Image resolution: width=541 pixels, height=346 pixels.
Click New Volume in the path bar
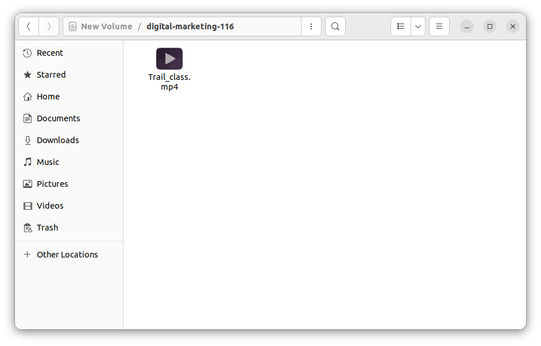pos(106,26)
